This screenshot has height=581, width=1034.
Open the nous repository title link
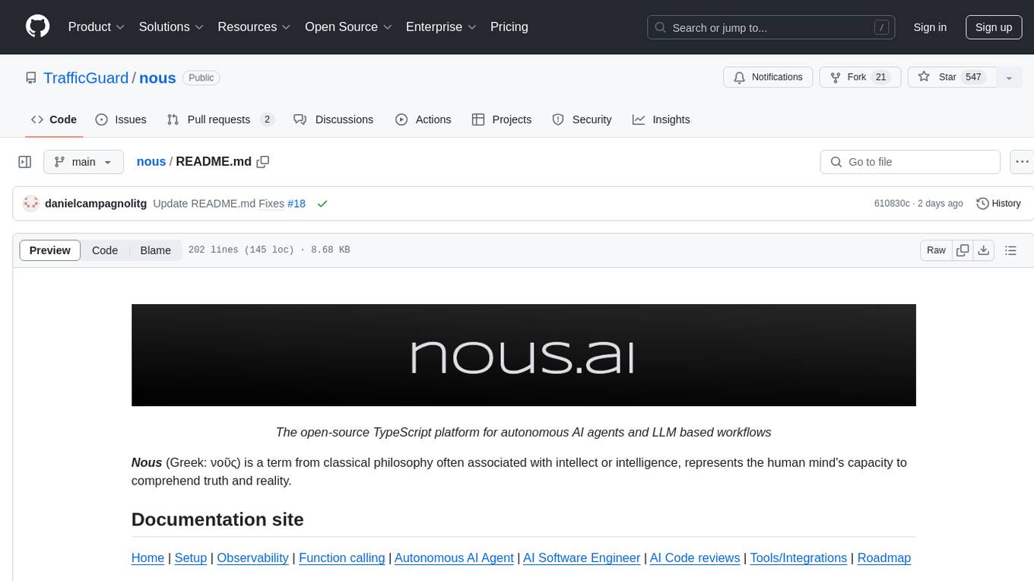click(x=157, y=78)
